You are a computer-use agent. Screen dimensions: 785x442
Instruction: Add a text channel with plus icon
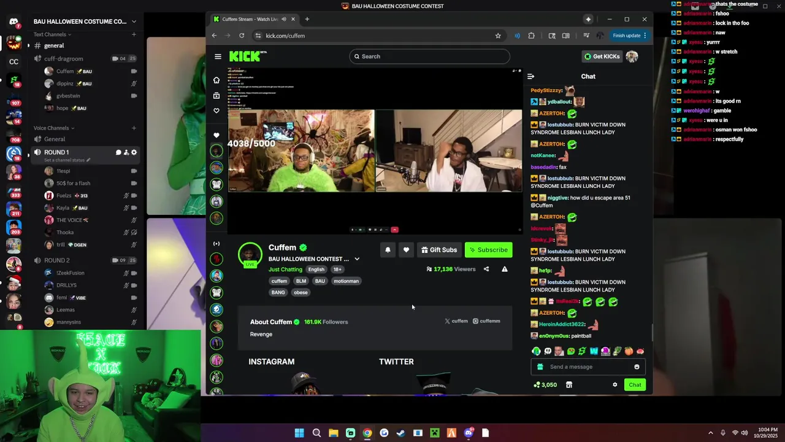(134, 34)
